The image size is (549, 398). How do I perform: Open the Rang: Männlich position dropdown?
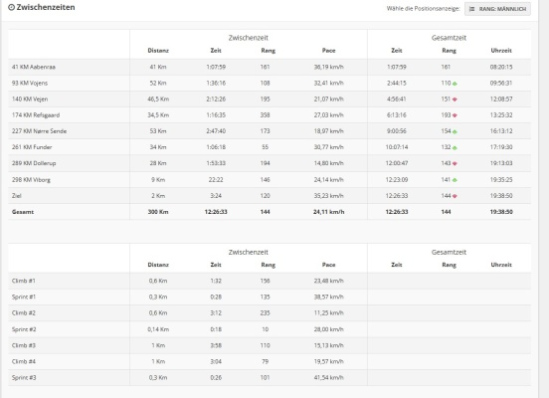497,9
